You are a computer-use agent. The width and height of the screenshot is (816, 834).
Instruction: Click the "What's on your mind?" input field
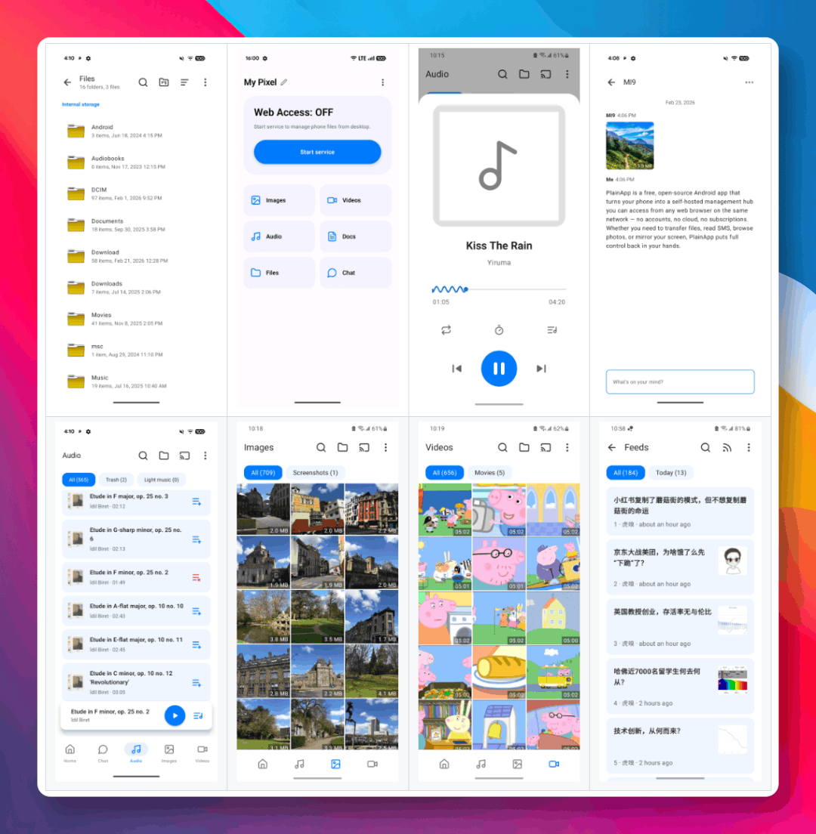(x=680, y=381)
